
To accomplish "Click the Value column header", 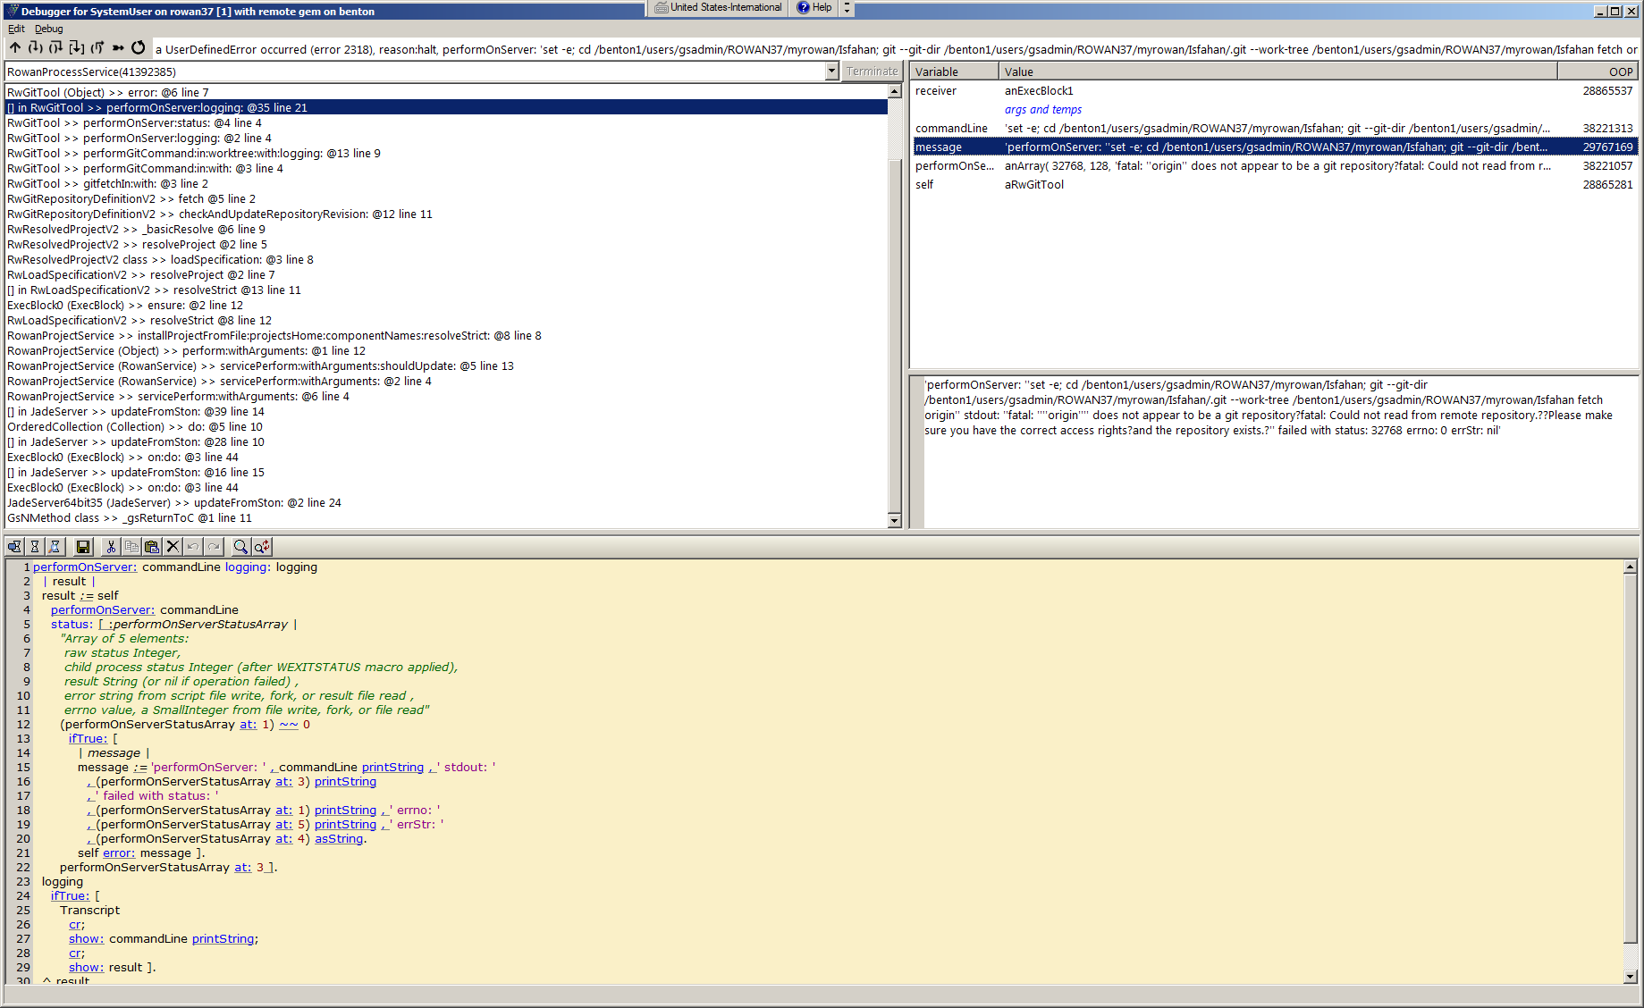I will [x=1277, y=71].
